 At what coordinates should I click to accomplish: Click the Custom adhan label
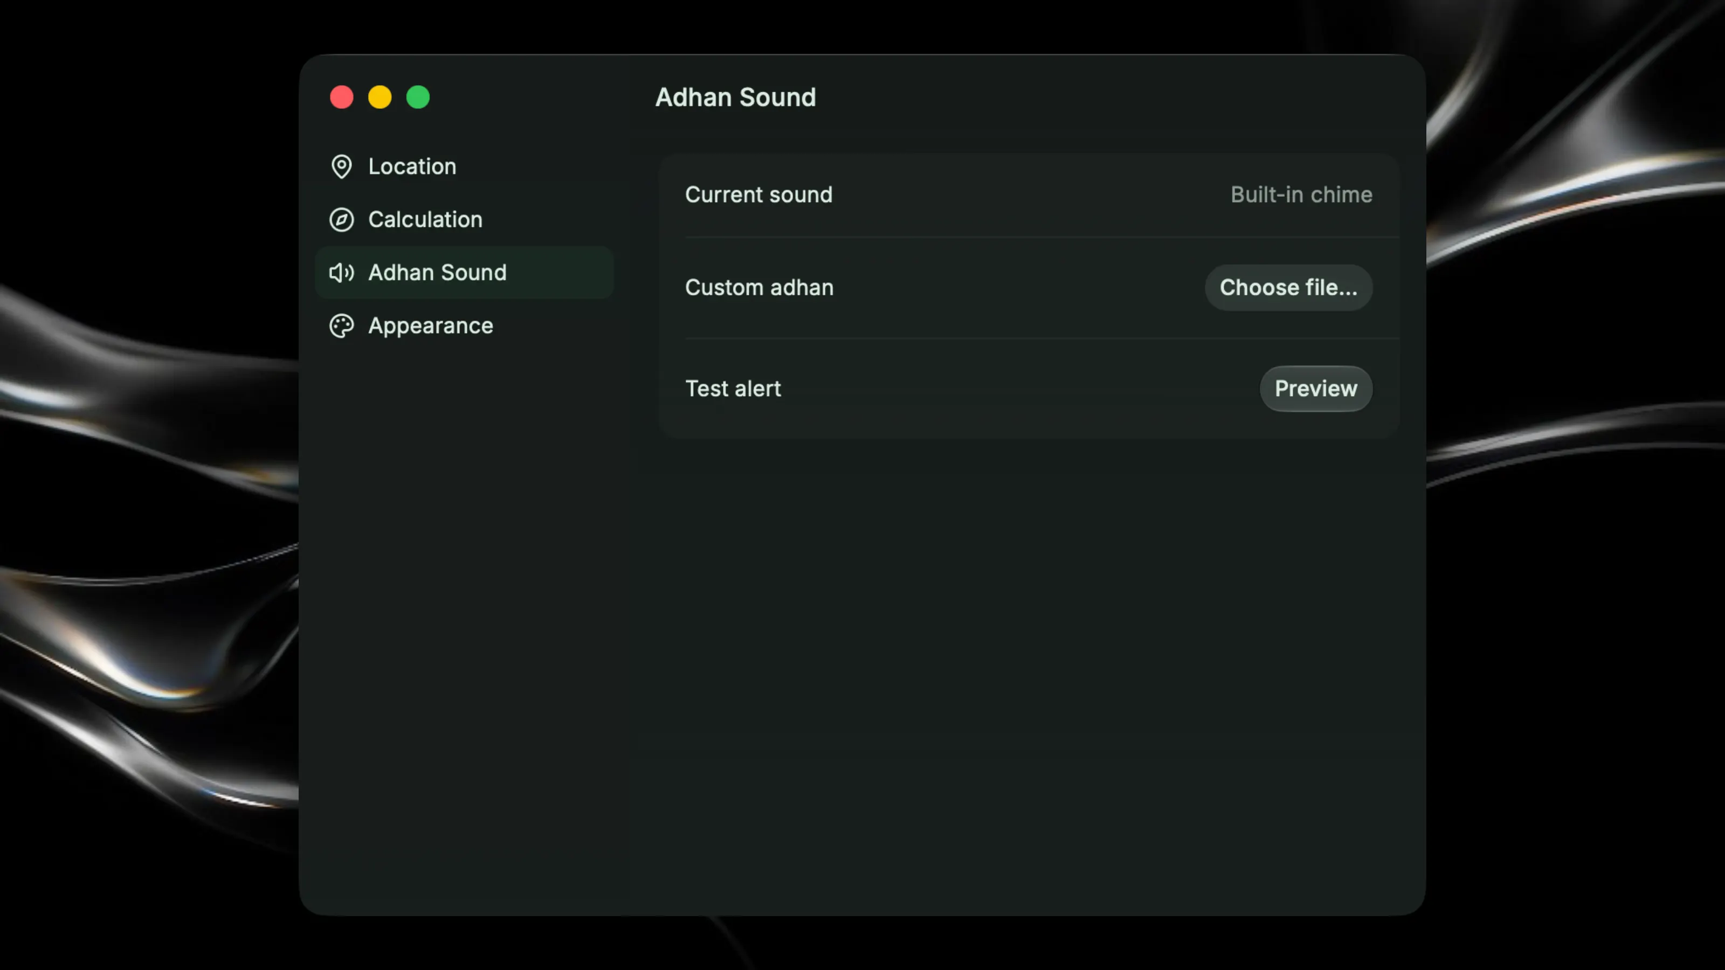760,288
